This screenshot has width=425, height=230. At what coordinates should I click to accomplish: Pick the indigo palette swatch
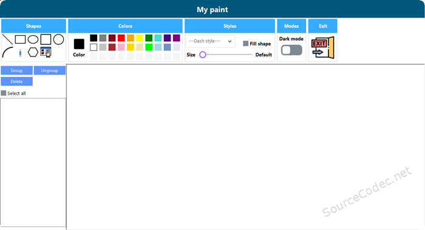(167, 38)
